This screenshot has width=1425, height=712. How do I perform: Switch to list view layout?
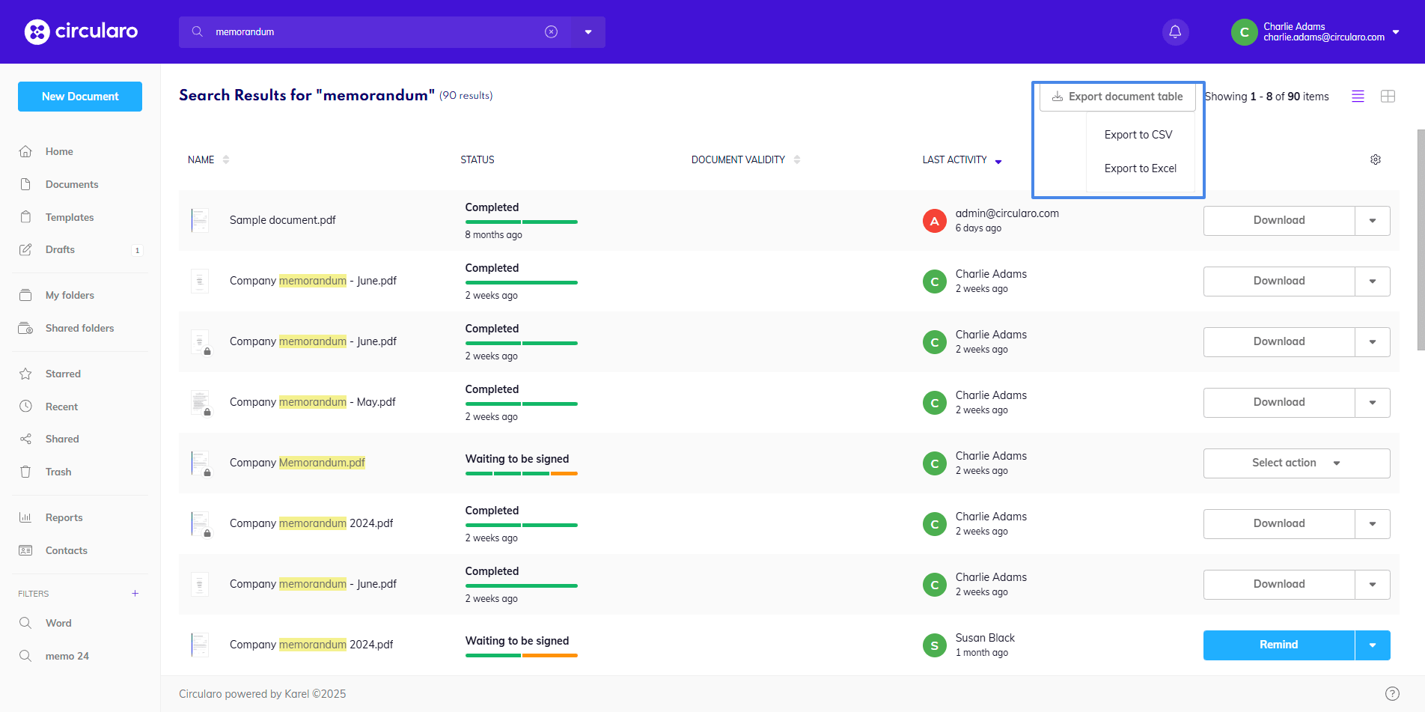(1358, 97)
